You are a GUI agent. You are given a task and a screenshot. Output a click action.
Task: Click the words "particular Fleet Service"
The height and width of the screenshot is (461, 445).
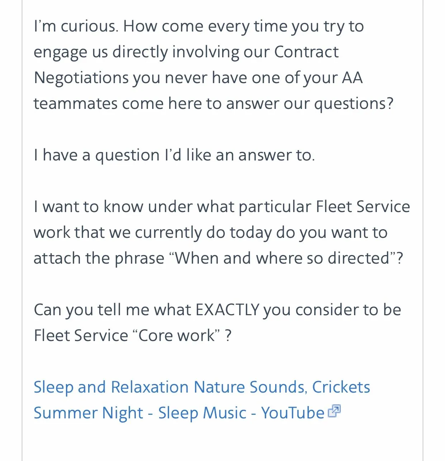click(x=324, y=207)
